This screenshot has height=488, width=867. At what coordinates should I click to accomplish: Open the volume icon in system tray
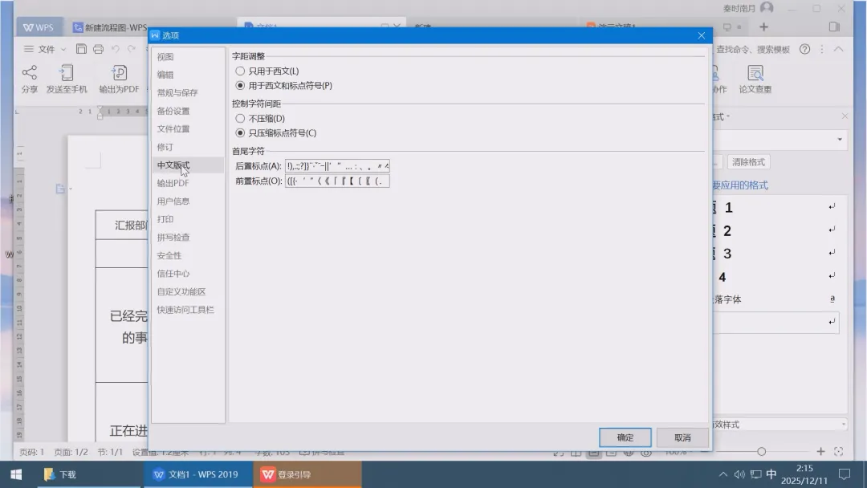[739, 474]
